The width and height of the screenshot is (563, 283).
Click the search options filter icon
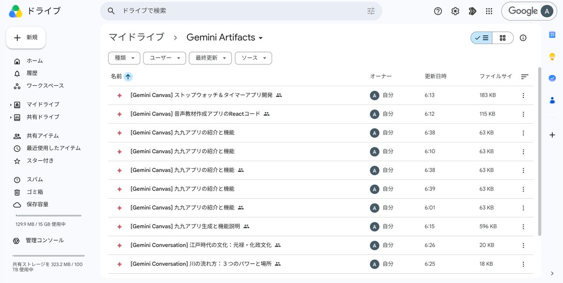371,11
